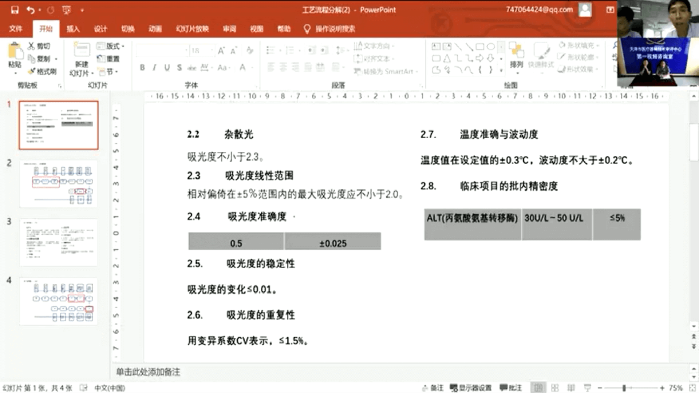Open the font size dropdown showing 18
Screen dimensions: 699x393
click(212, 51)
